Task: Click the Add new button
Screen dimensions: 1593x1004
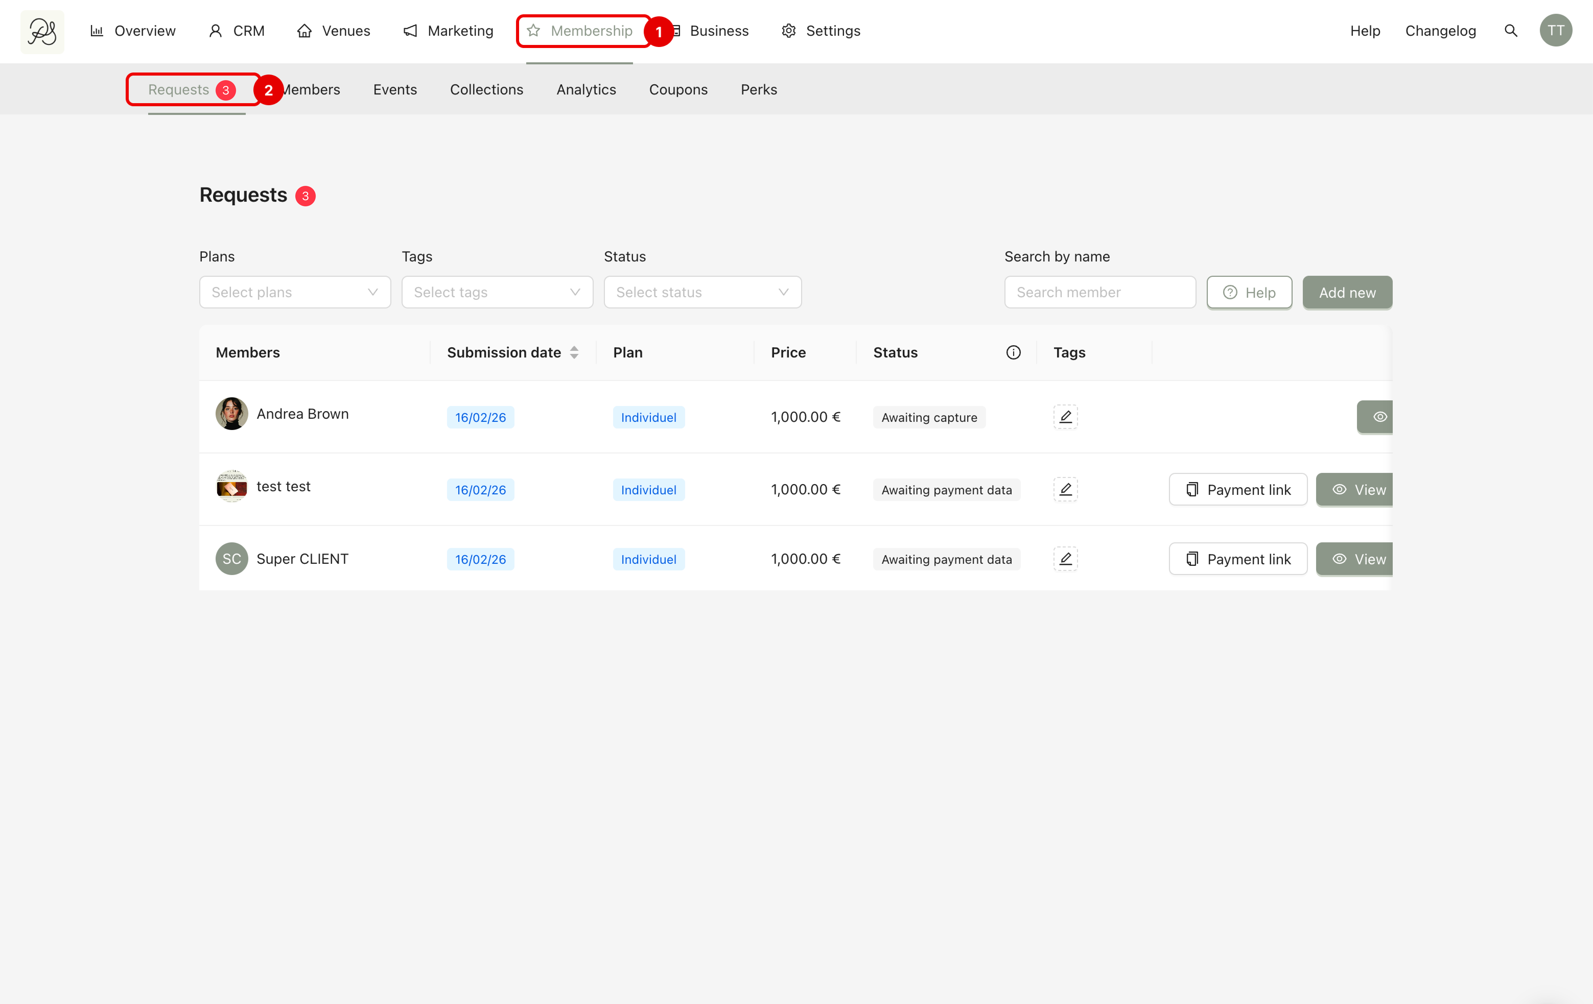Action: pyautogui.click(x=1347, y=292)
